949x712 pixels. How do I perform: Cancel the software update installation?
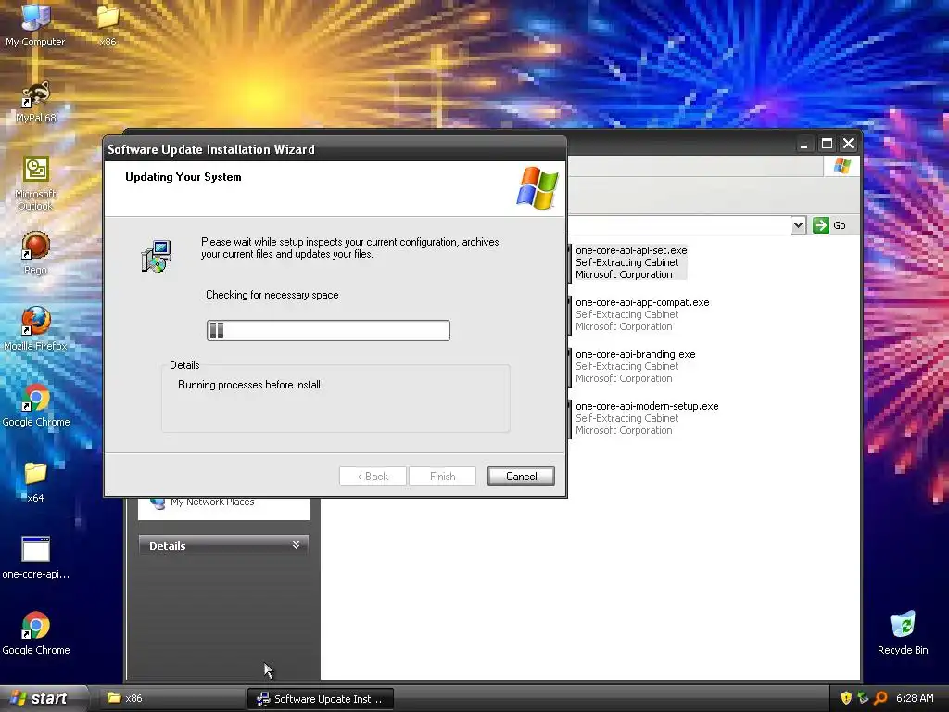click(x=521, y=476)
